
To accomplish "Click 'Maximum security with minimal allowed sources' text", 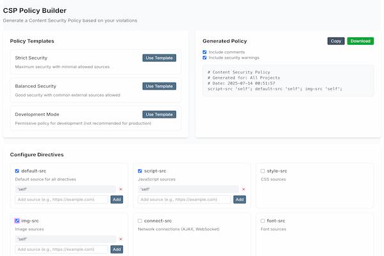I will [x=62, y=67].
